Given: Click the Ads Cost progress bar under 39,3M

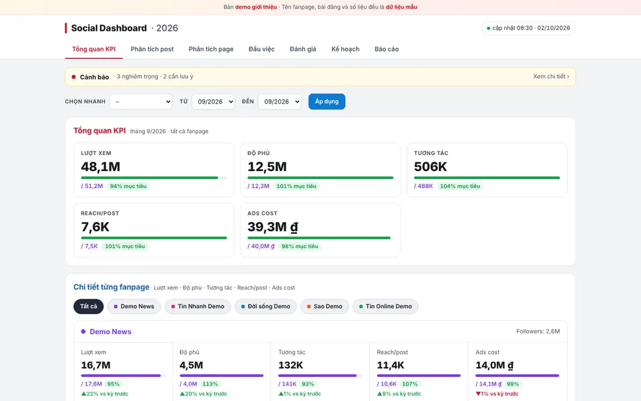Looking at the screenshot, I should coord(320,238).
